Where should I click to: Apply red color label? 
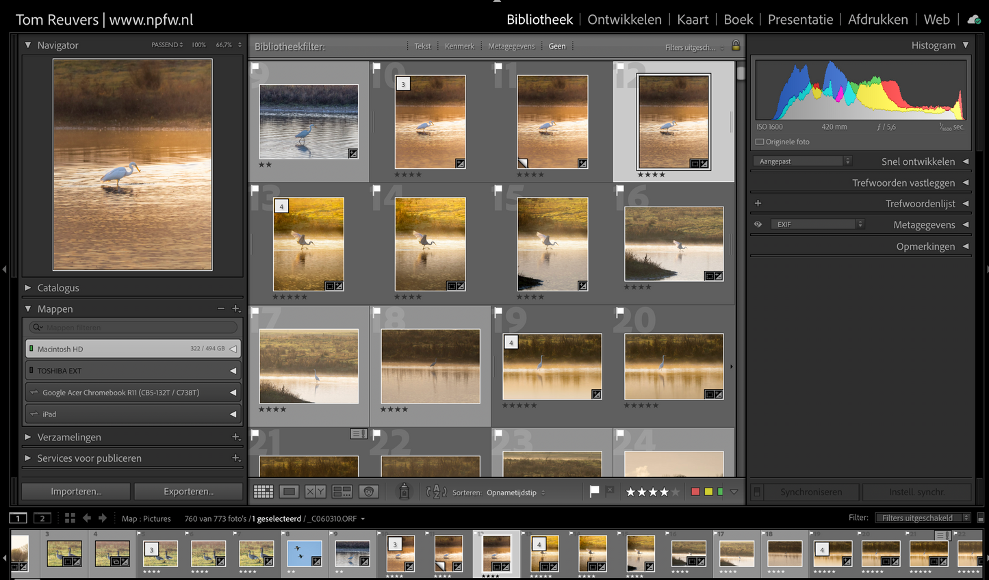(695, 492)
